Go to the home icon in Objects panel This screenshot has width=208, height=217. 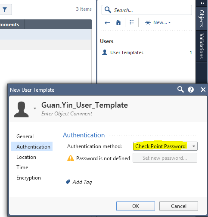pos(118,22)
